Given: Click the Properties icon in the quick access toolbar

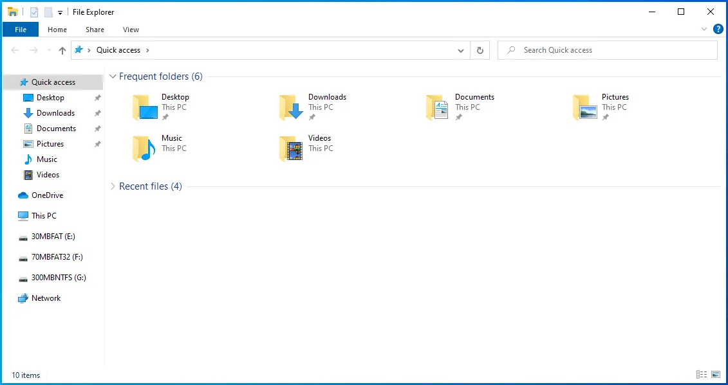Looking at the screenshot, I should click(x=34, y=12).
